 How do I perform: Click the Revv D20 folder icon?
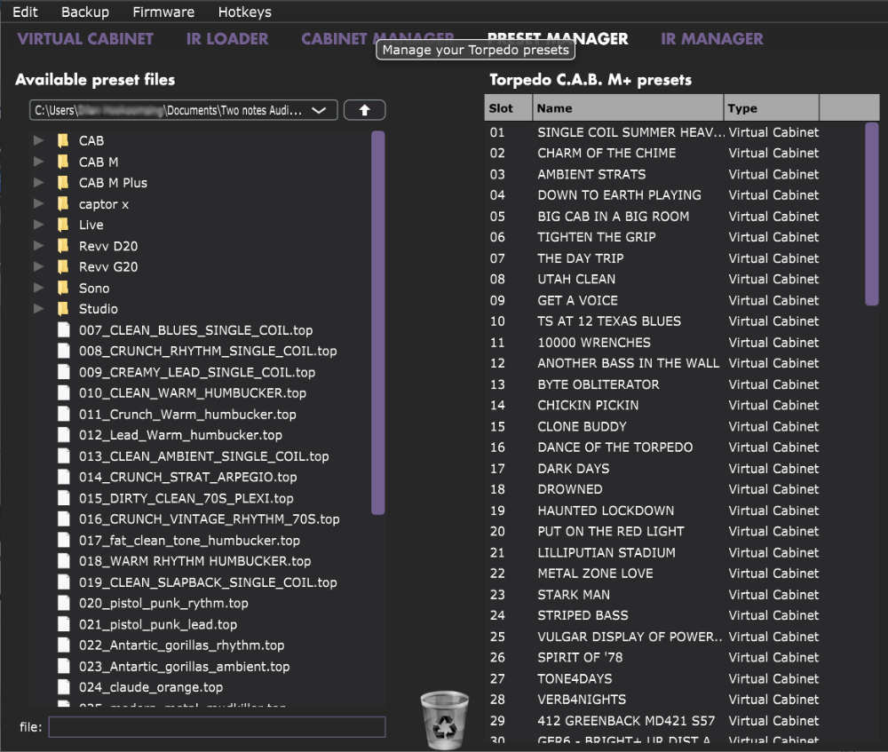click(63, 246)
